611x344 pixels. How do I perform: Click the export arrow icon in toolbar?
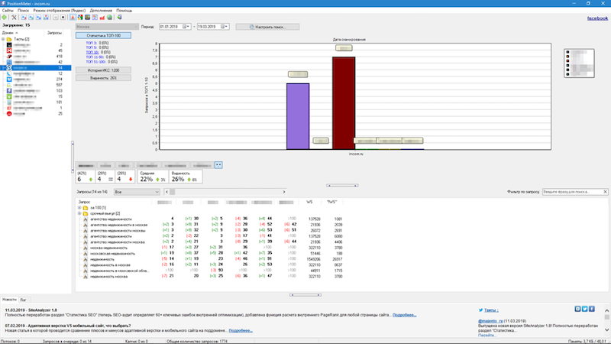tap(119, 17)
